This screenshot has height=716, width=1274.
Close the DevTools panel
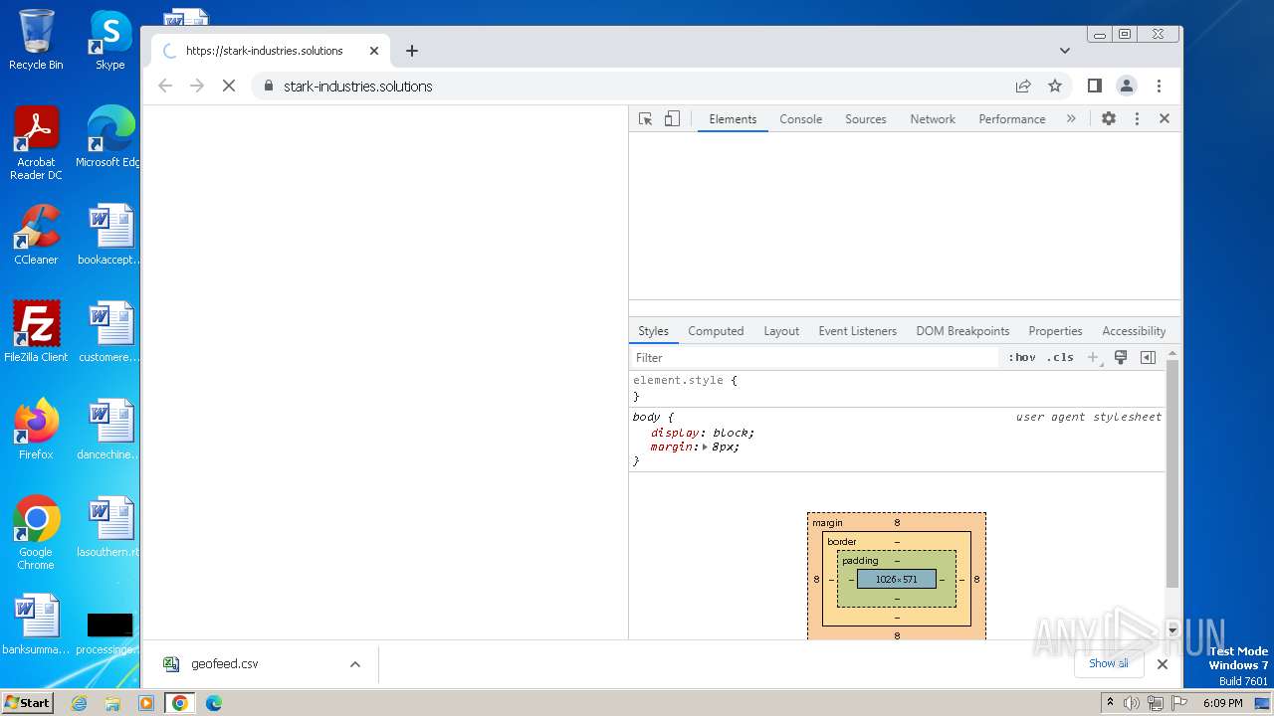[1165, 118]
